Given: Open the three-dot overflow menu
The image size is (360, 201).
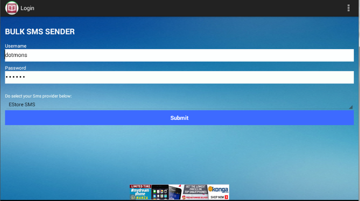Looking at the screenshot, I should 348,8.
